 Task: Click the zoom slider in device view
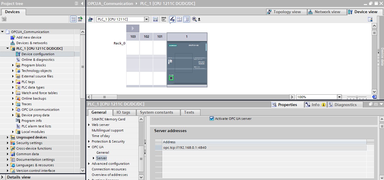[357, 97]
